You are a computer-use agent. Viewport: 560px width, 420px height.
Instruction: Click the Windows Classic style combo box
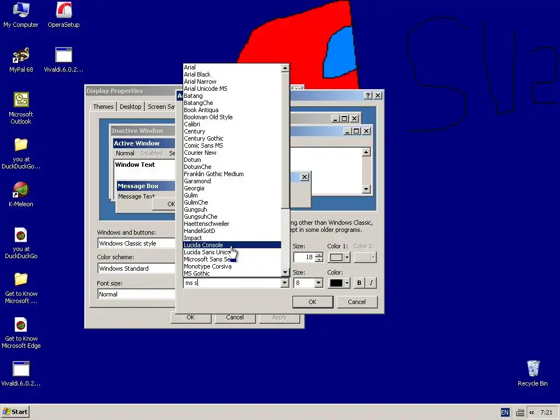(x=136, y=243)
